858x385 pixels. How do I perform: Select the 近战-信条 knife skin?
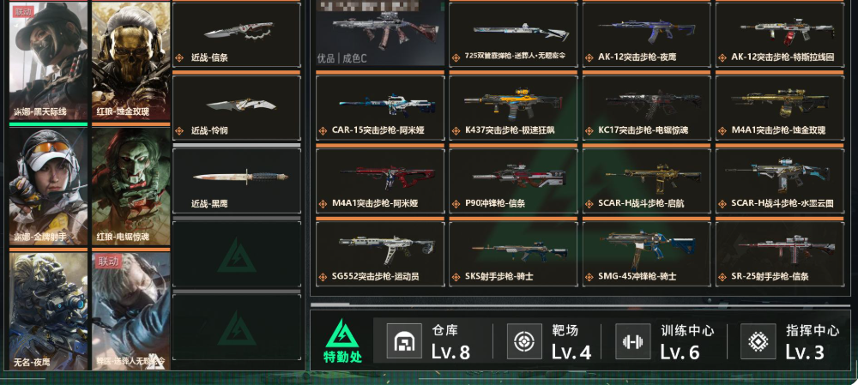pos(237,35)
